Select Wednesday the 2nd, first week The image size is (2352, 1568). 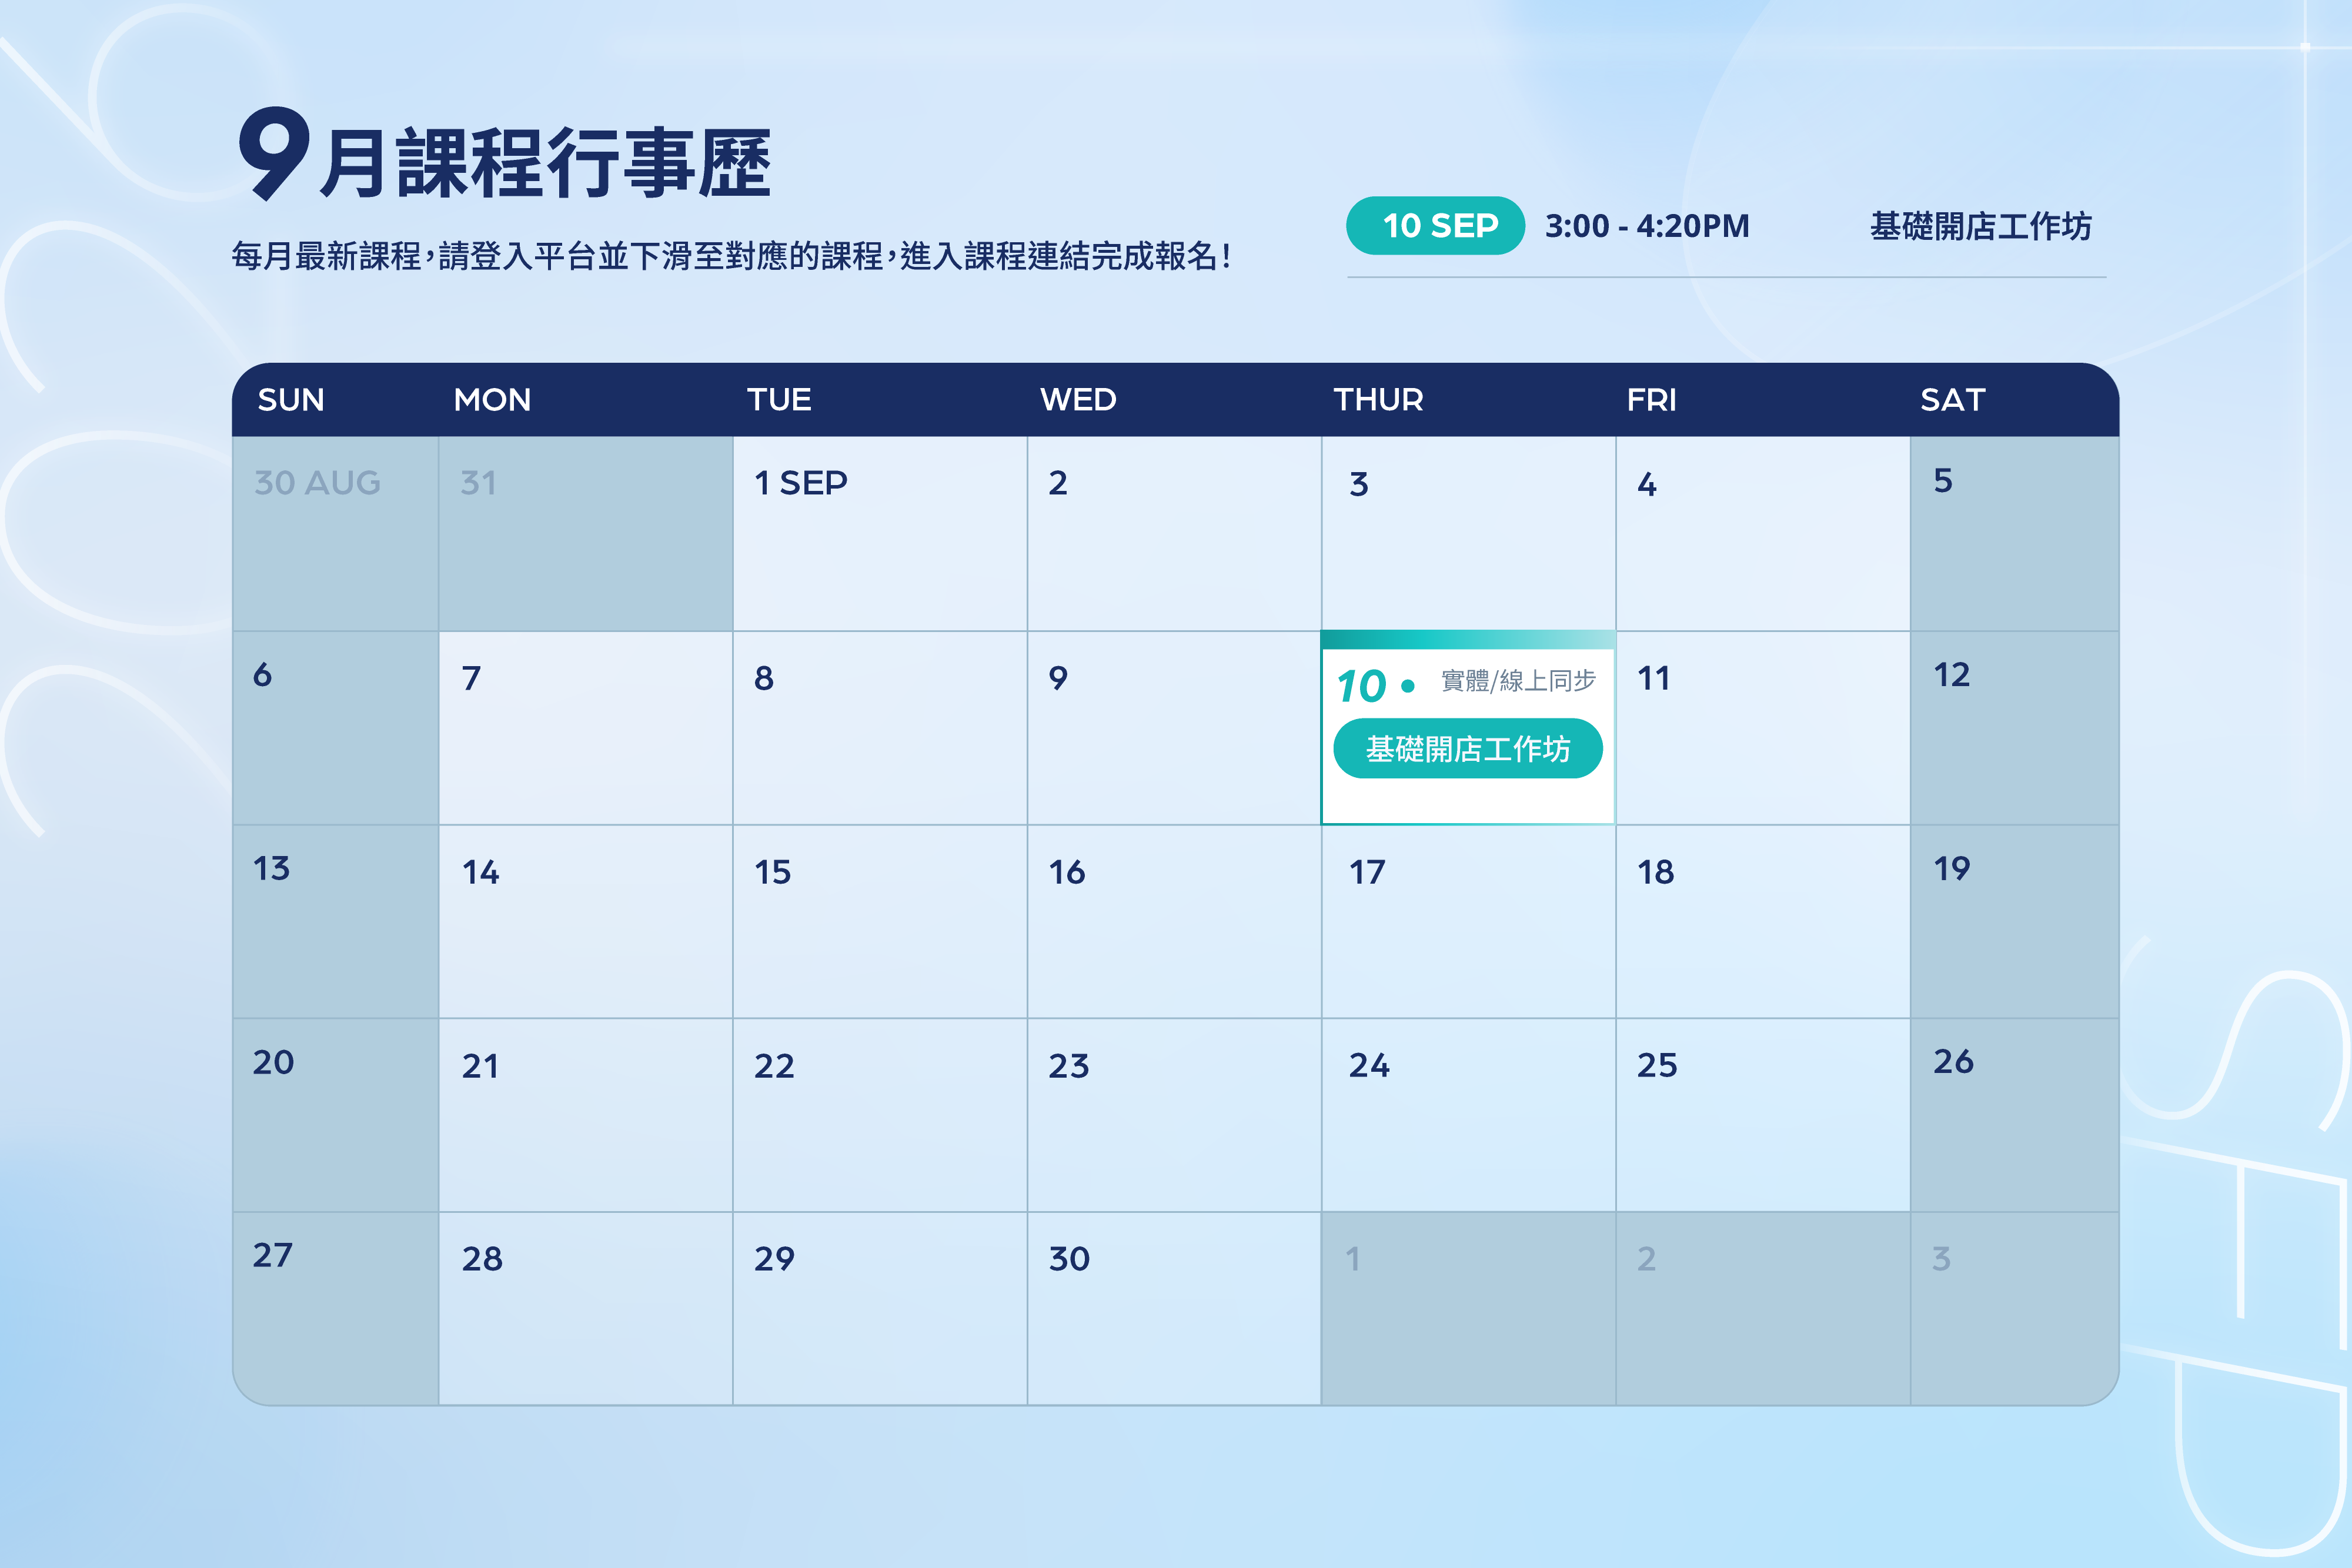click(x=1174, y=533)
